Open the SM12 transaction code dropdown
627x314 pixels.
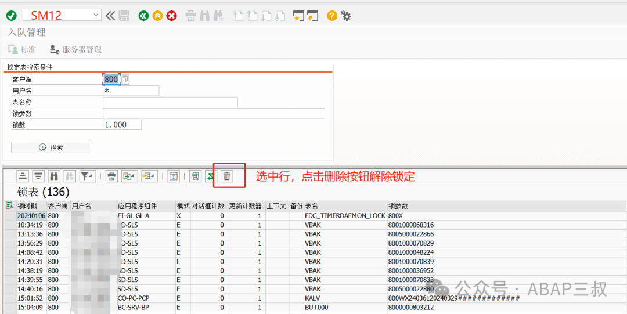[x=96, y=15]
